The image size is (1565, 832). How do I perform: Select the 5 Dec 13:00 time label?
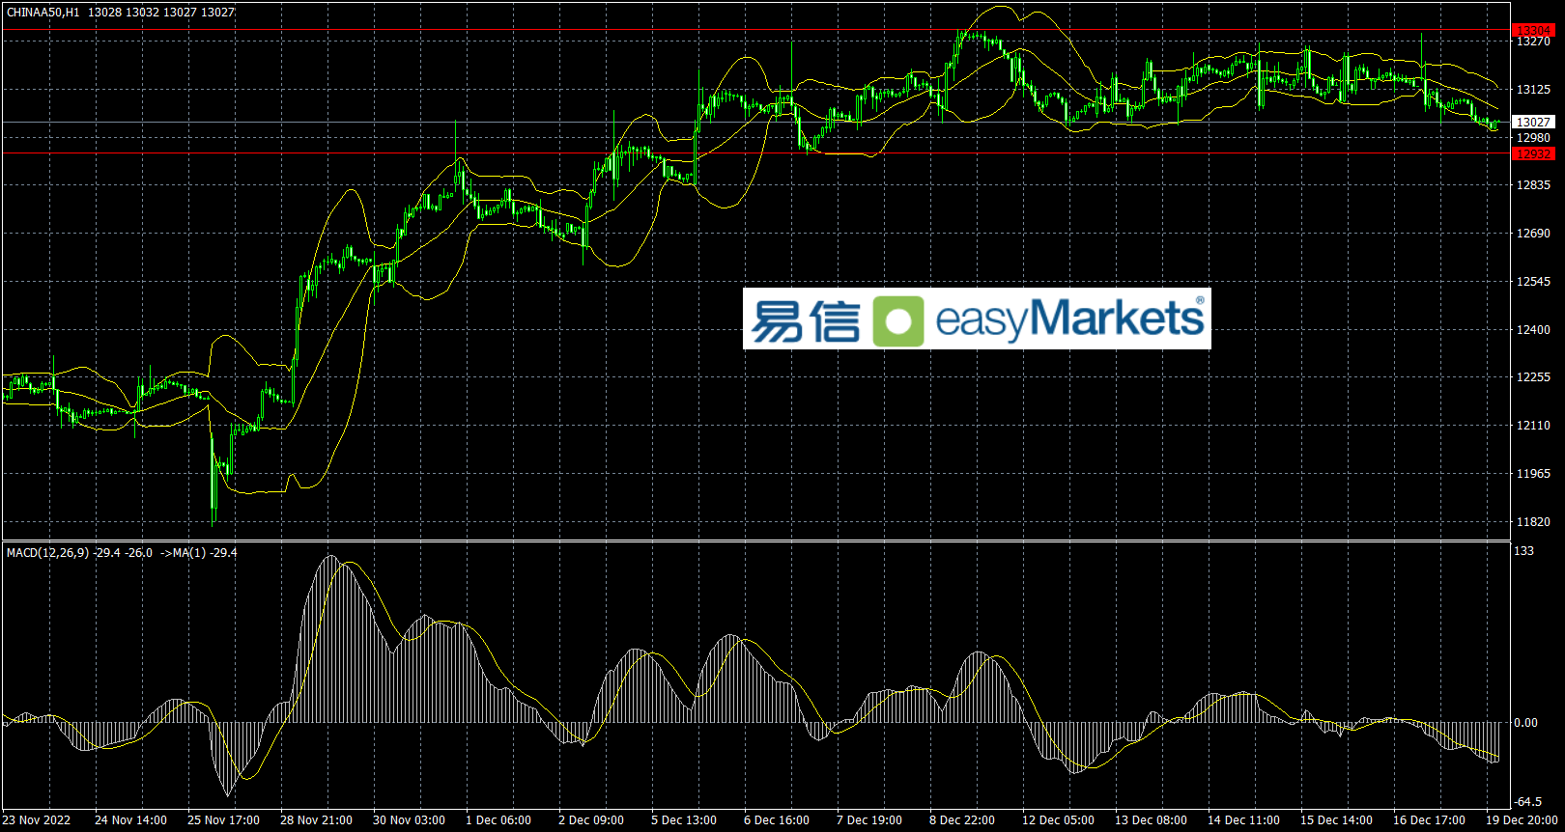coord(684,820)
